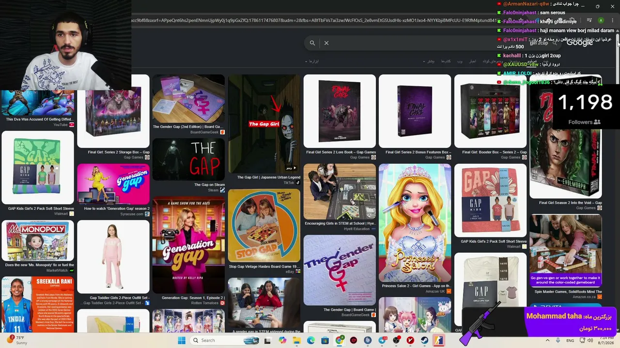Open the Princess Salon game thumbnail

pyautogui.click(x=415, y=223)
